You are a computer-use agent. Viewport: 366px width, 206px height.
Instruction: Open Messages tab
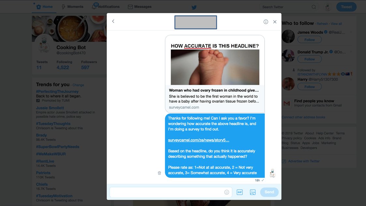pyautogui.click(x=139, y=7)
